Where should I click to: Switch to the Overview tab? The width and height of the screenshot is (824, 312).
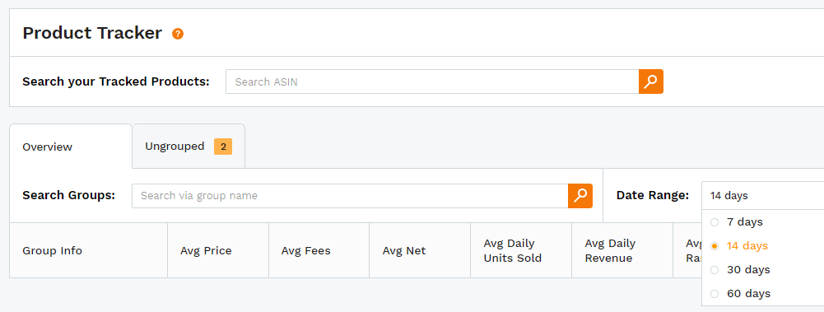[71, 147]
